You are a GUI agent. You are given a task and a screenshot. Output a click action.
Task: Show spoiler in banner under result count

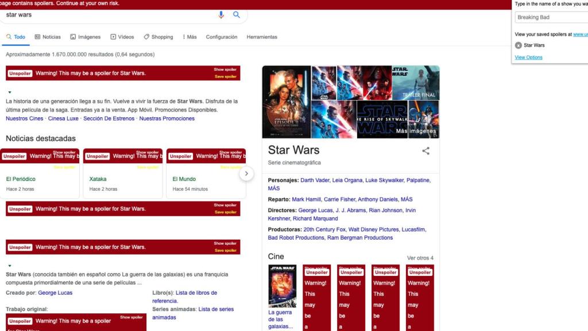point(225,70)
